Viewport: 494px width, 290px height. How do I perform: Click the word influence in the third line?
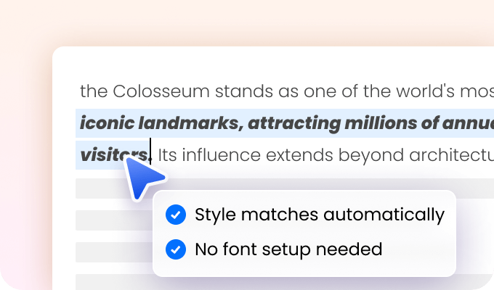220,155
